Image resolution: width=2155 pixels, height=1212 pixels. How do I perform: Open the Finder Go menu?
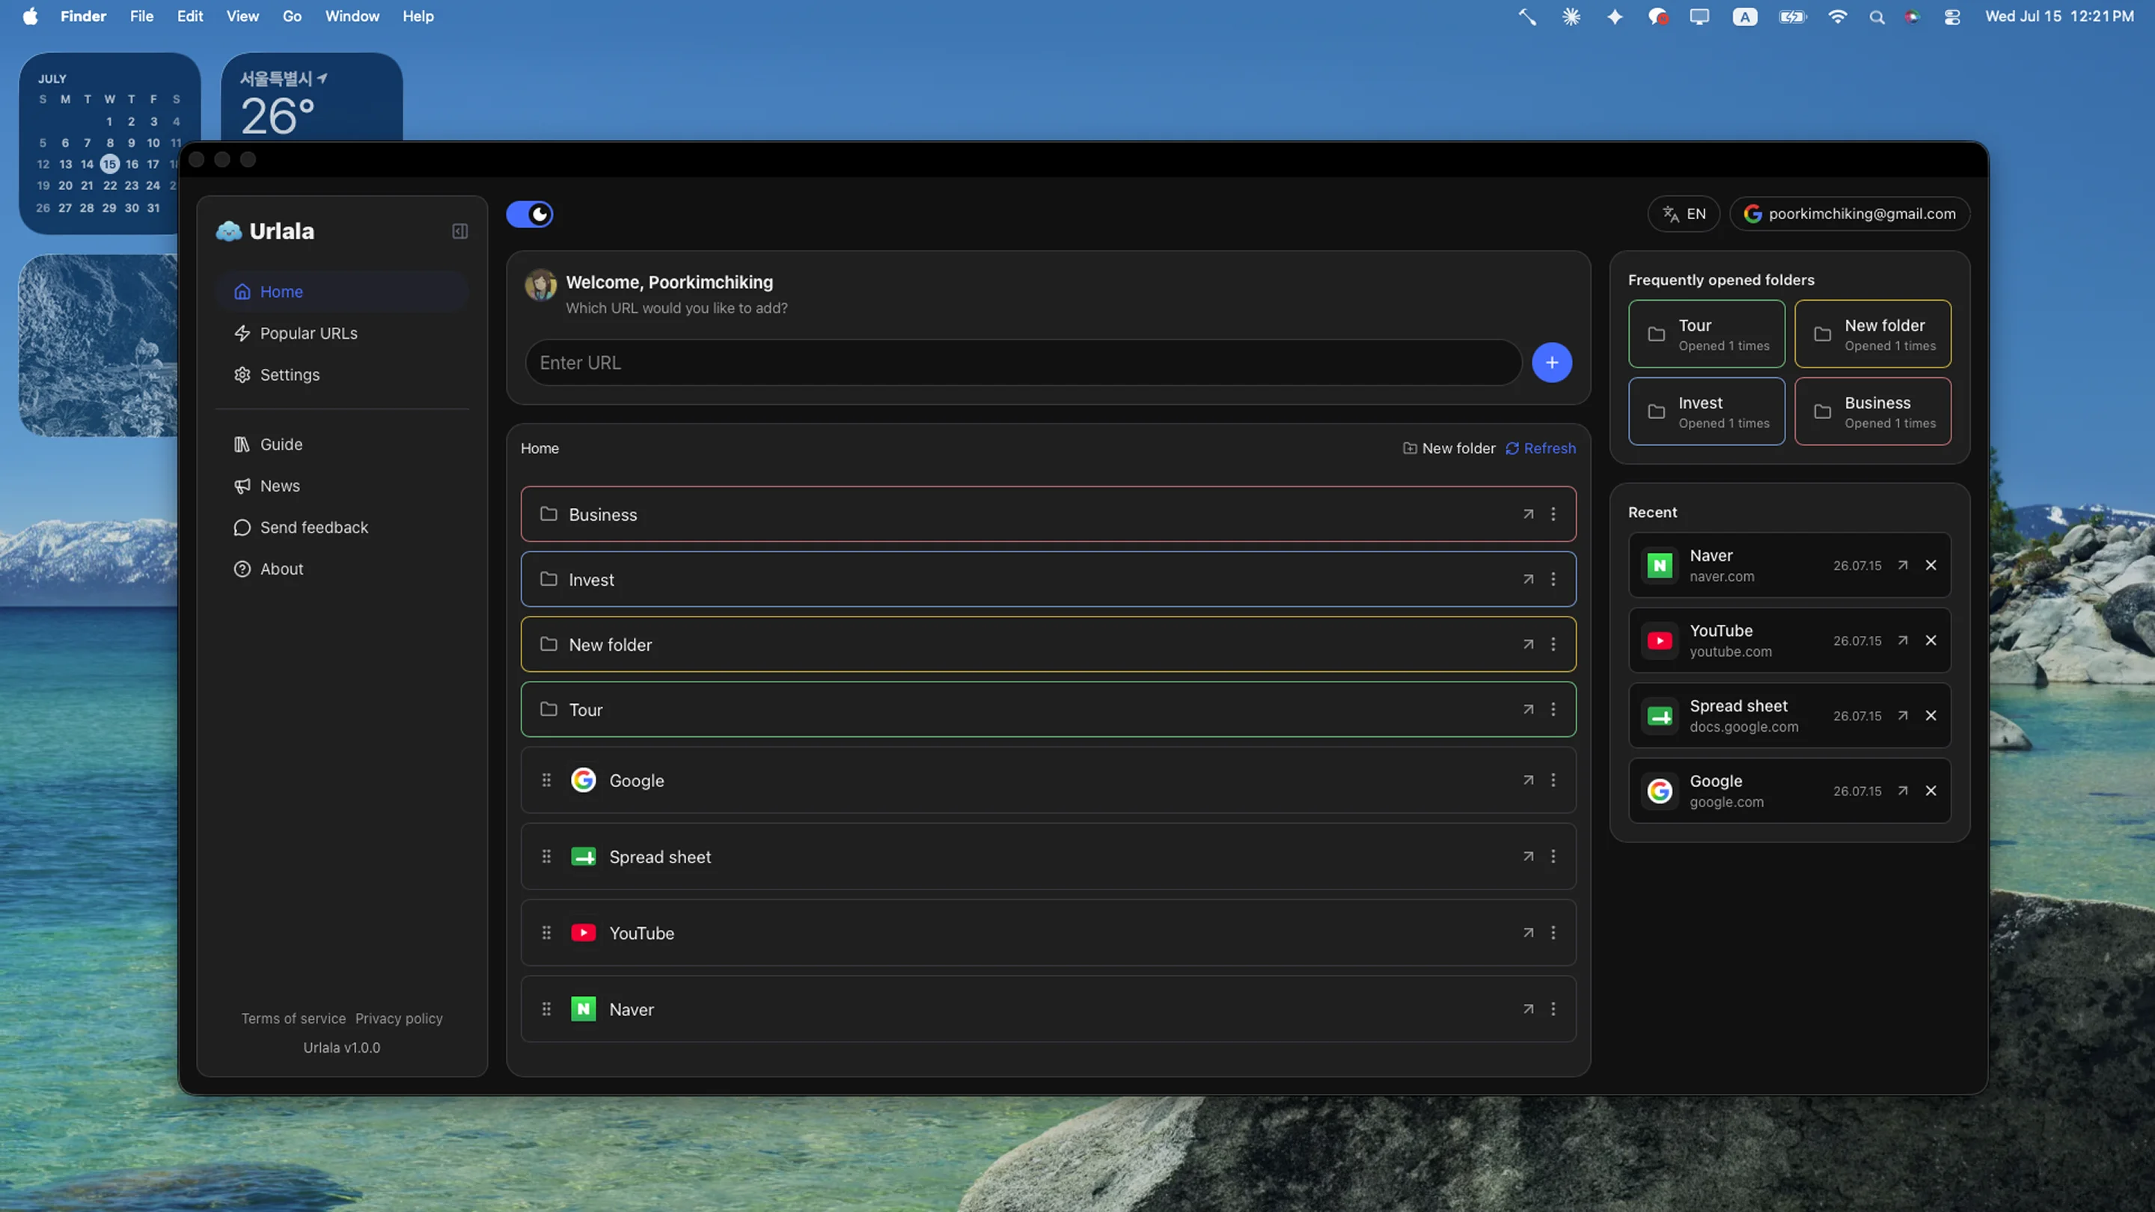coord(292,16)
